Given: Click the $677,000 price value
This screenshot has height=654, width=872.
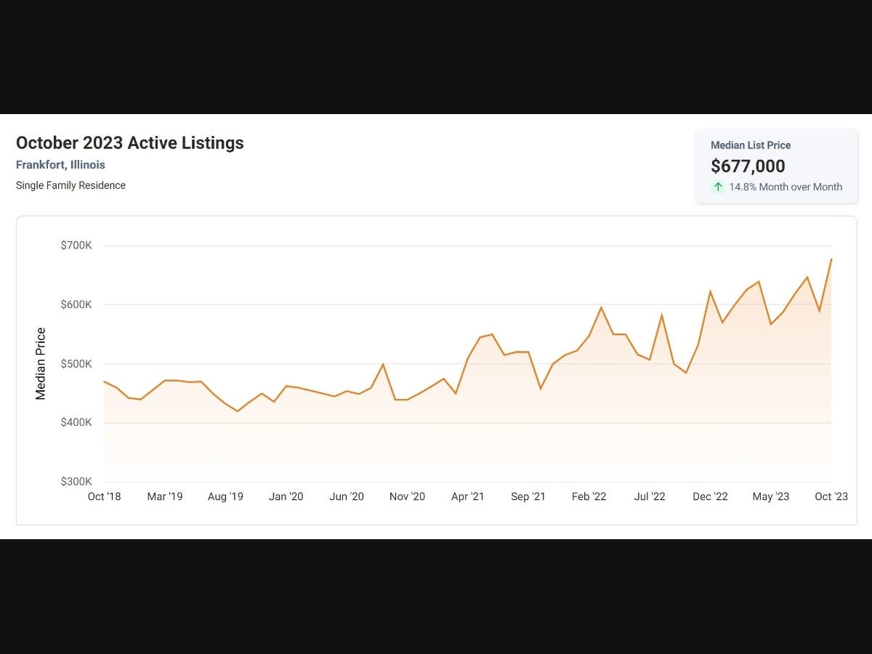Looking at the screenshot, I should point(748,166).
